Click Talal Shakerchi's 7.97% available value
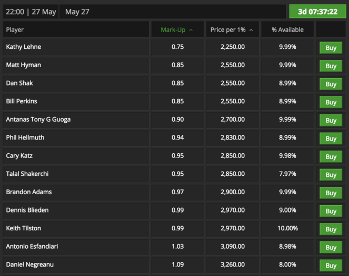Screen dimensions: 349x276 tap(287, 174)
